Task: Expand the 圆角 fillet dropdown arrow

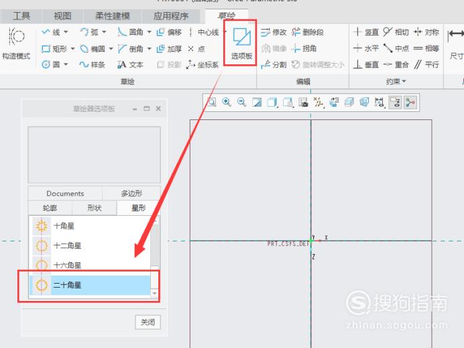Action: (x=149, y=32)
